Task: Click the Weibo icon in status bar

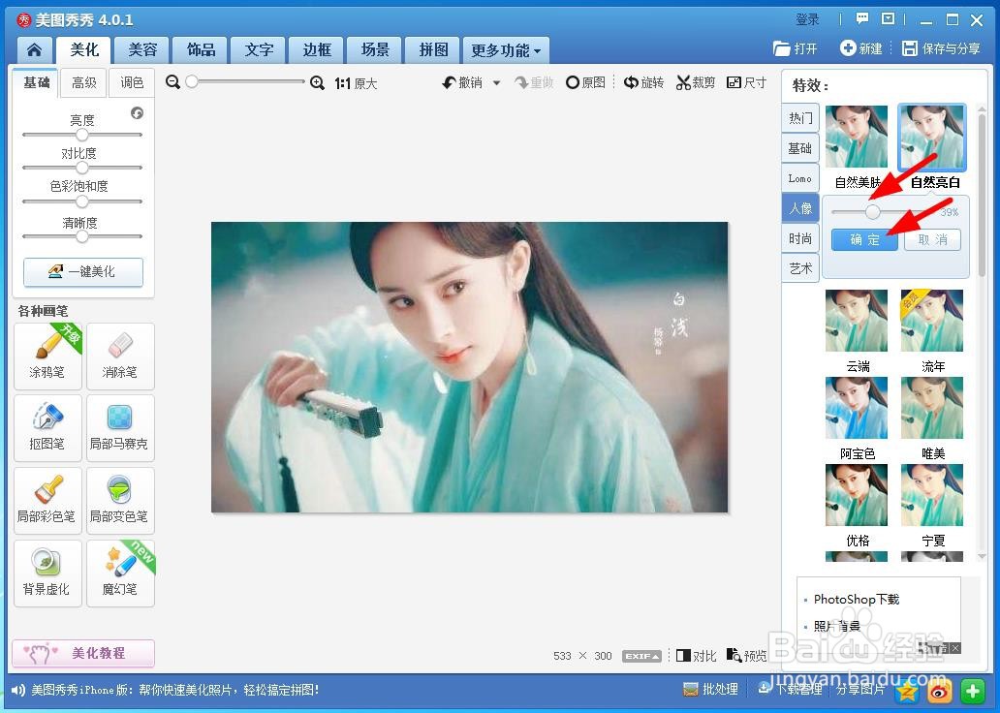Action: tap(940, 691)
